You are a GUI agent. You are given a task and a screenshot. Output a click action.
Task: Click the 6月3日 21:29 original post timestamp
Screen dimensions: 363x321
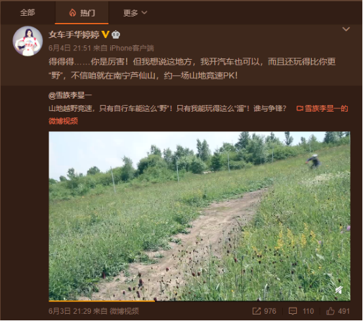click(70, 311)
